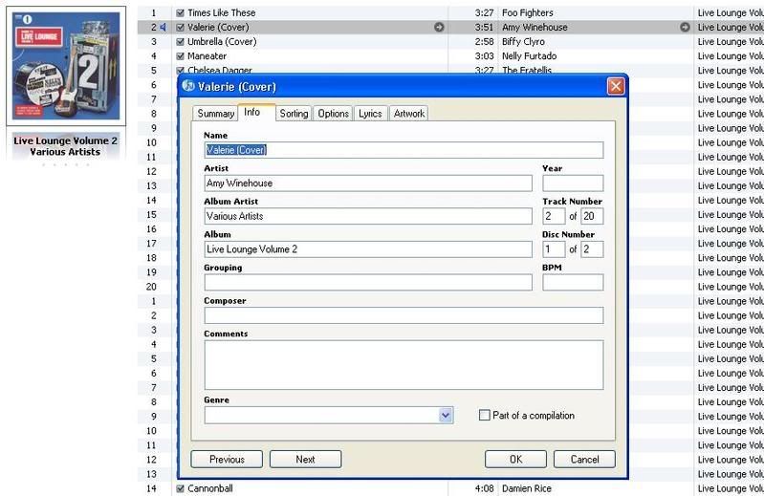Select the Nelly Furtado artist cell
764x496 pixels.
click(529, 56)
